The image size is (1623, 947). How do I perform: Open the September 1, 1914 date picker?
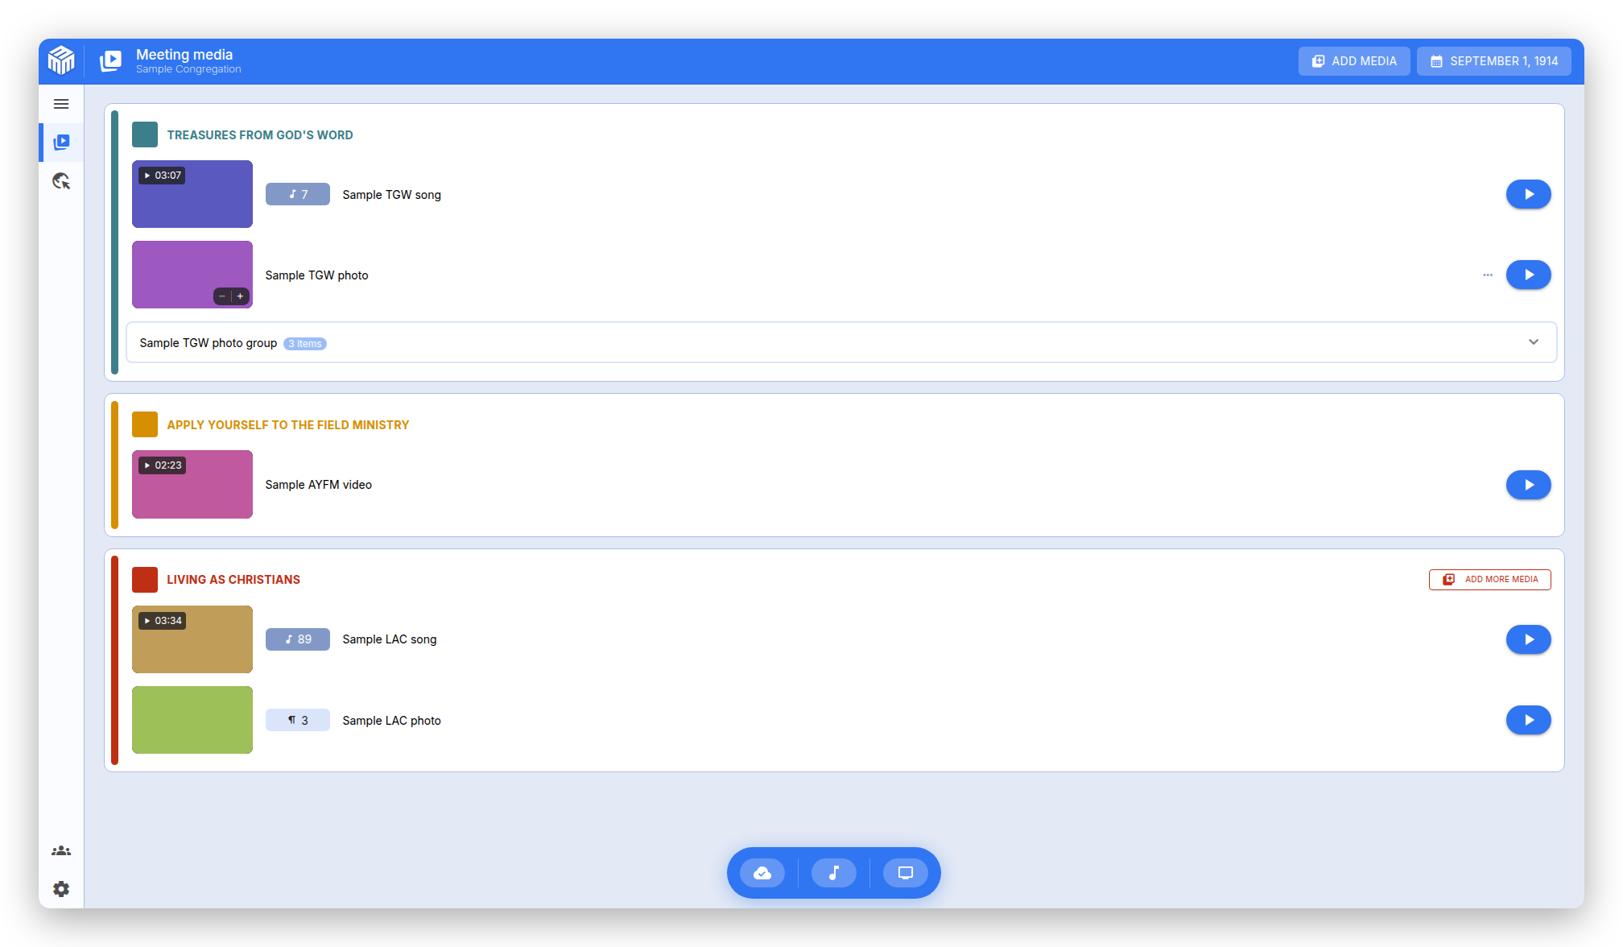click(1494, 61)
